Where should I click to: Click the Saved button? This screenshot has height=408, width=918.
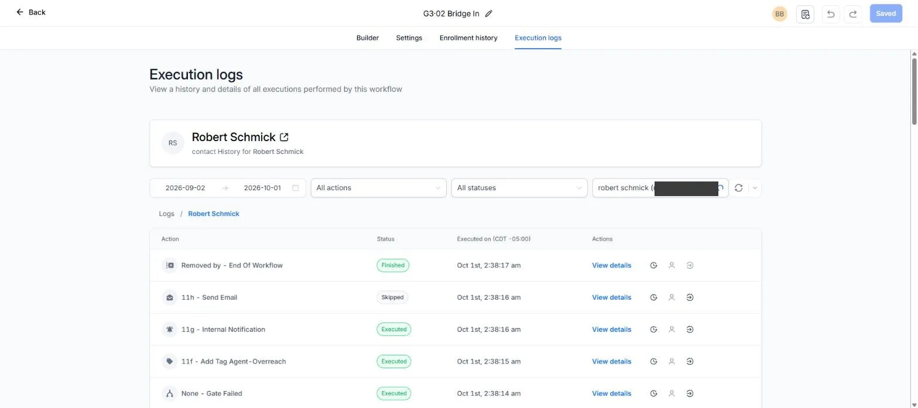886,13
